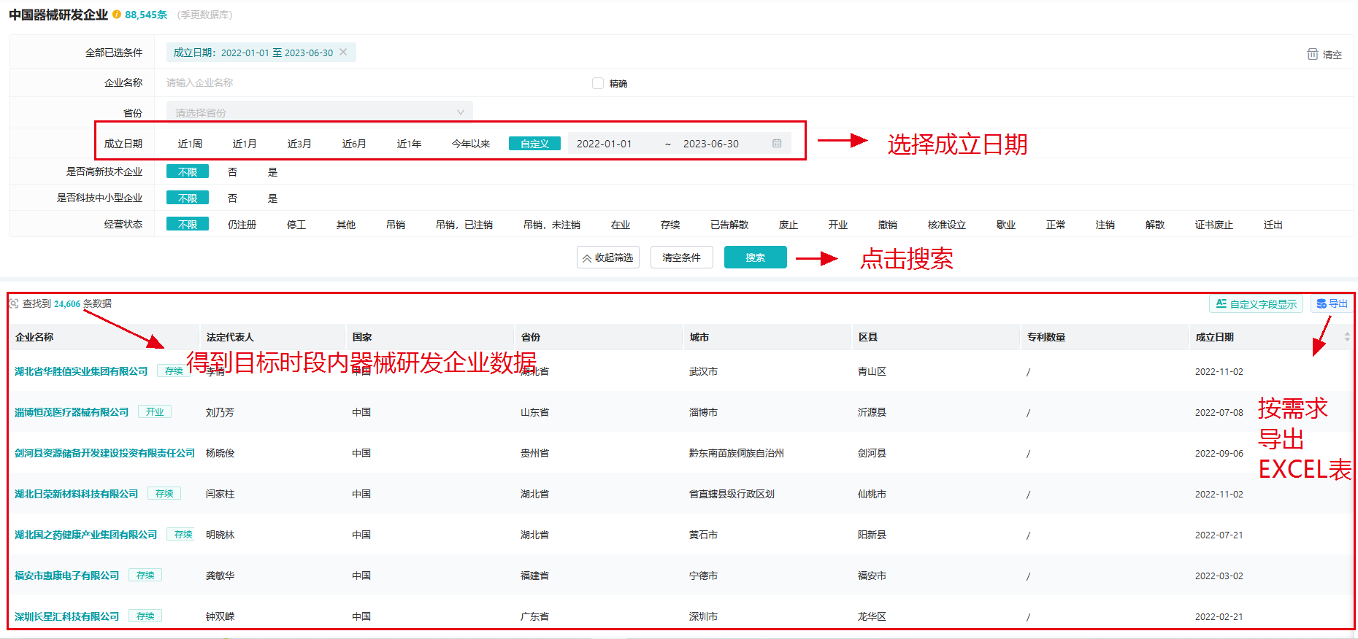Click the 企业名称 input field
1358x639 pixels.
pos(365,82)
